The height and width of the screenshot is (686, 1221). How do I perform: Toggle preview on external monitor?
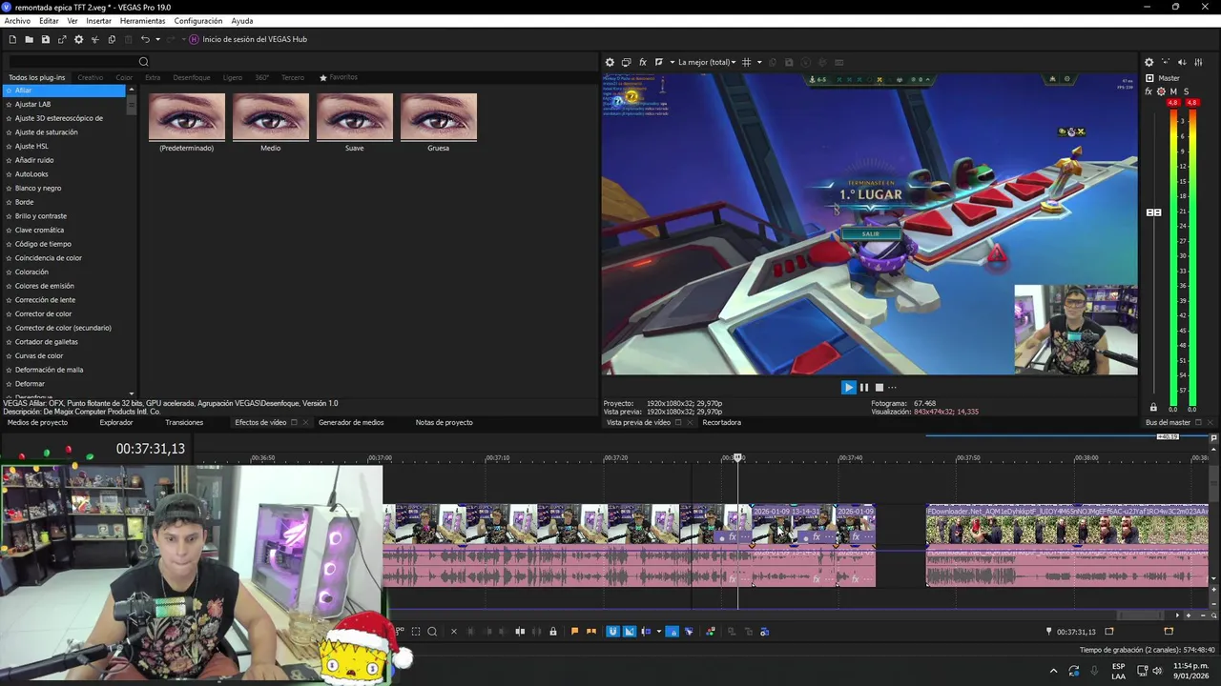pos(626,62)
